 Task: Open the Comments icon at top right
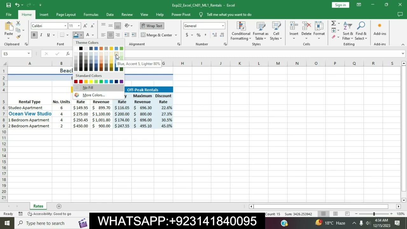400,14
